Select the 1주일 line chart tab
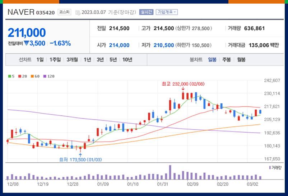This screenshot has width=288, height=196. 55,59
